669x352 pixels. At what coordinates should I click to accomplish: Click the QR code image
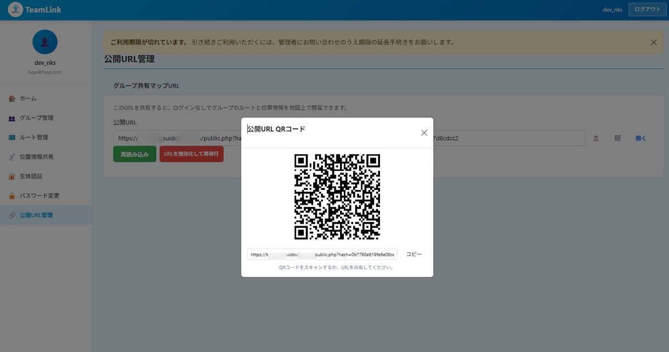point(337,197)
